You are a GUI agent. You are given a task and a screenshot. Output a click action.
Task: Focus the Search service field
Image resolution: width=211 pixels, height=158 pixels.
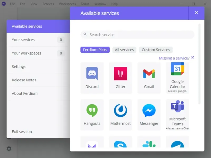(137, 35)
